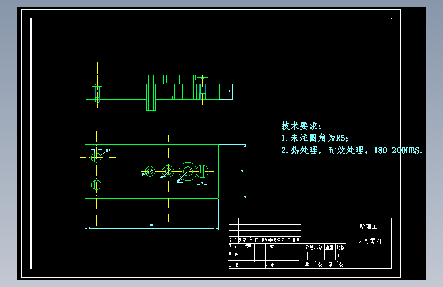Click the heading text "技术要求:"

tap(301, 126)
